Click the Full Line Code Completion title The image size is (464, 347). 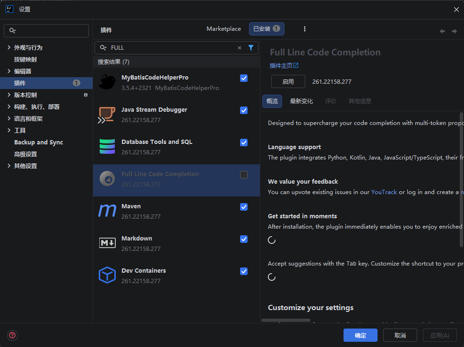(325, 52)
